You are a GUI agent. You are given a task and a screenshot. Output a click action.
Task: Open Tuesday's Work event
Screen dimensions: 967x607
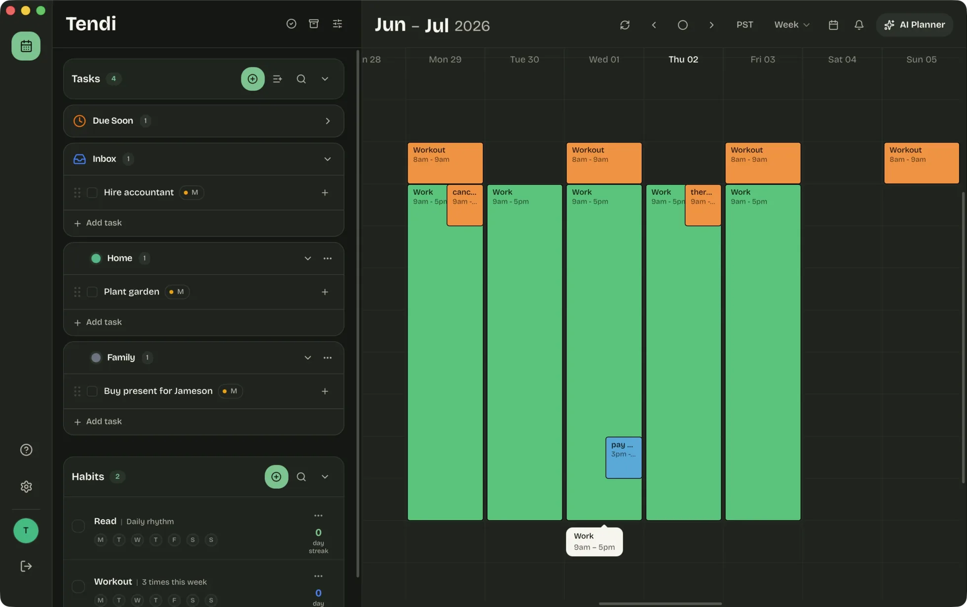point(524,353)
